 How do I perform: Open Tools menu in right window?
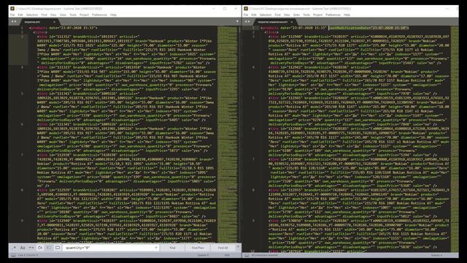(306, 15)
